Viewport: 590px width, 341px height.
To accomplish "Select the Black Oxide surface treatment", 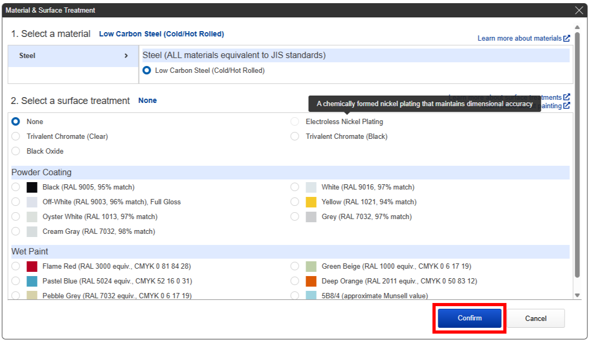I will click(16, 151).
